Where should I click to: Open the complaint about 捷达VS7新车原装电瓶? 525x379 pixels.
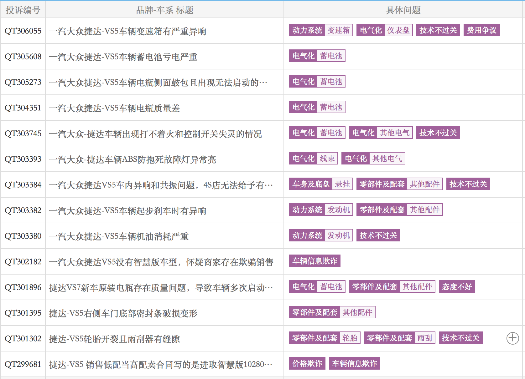click(x=161, y=288)
